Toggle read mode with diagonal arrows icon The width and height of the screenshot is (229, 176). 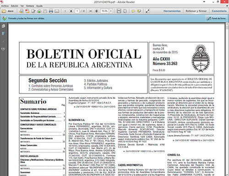tap(147, 11)
